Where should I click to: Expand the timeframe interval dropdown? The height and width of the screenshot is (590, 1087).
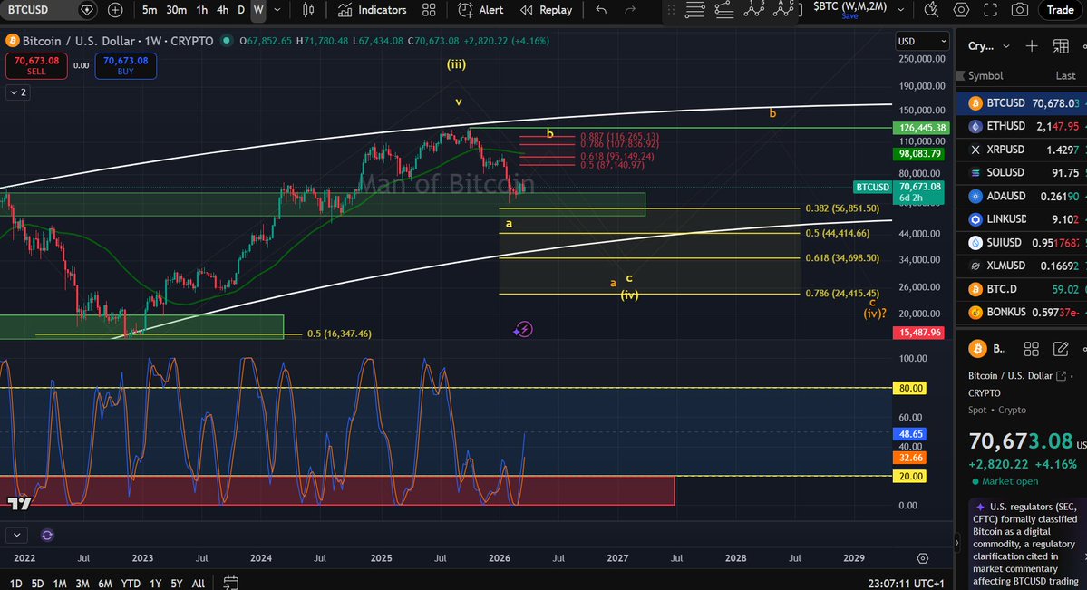pos(277,10)
